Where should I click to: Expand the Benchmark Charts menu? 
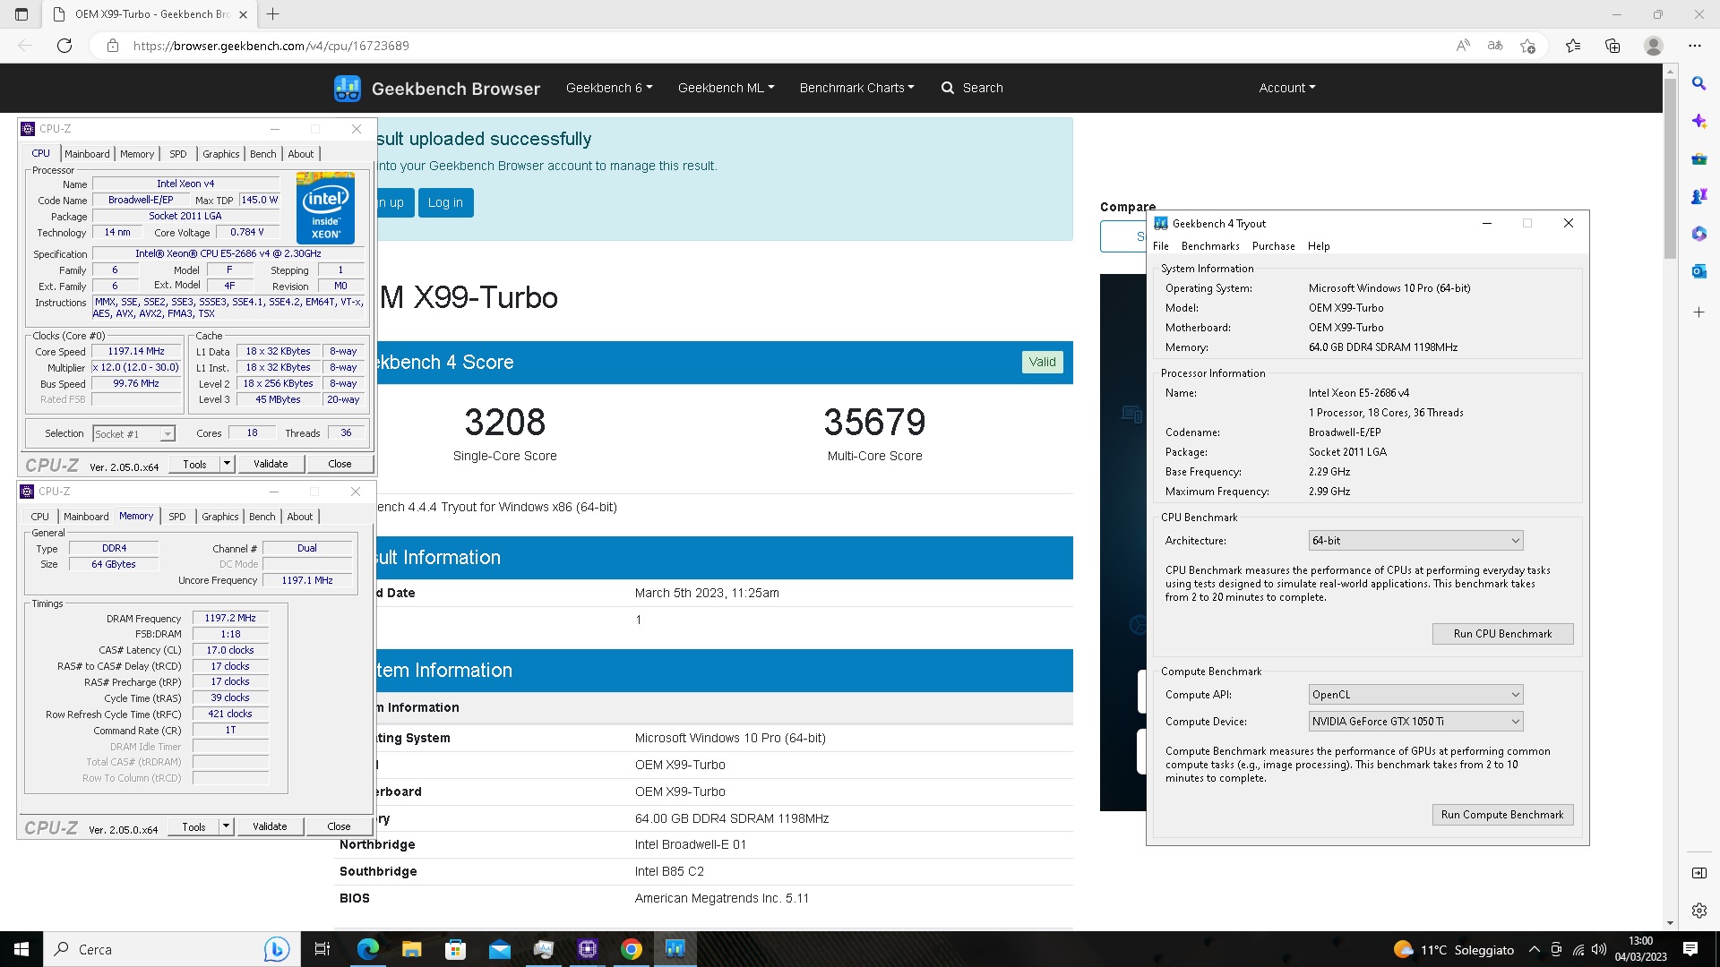tap(857, 88)
